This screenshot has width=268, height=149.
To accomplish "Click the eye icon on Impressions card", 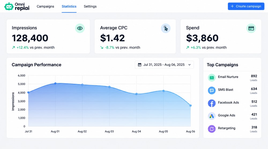I will (x=80, y=28).
